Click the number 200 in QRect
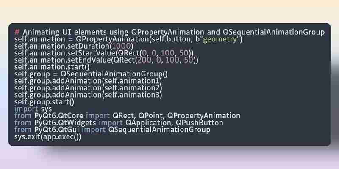 (144, 60)
